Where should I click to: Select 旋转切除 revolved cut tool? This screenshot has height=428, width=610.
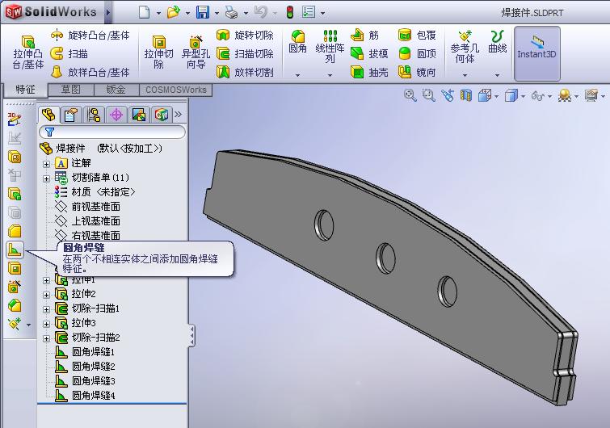point(245,36)
